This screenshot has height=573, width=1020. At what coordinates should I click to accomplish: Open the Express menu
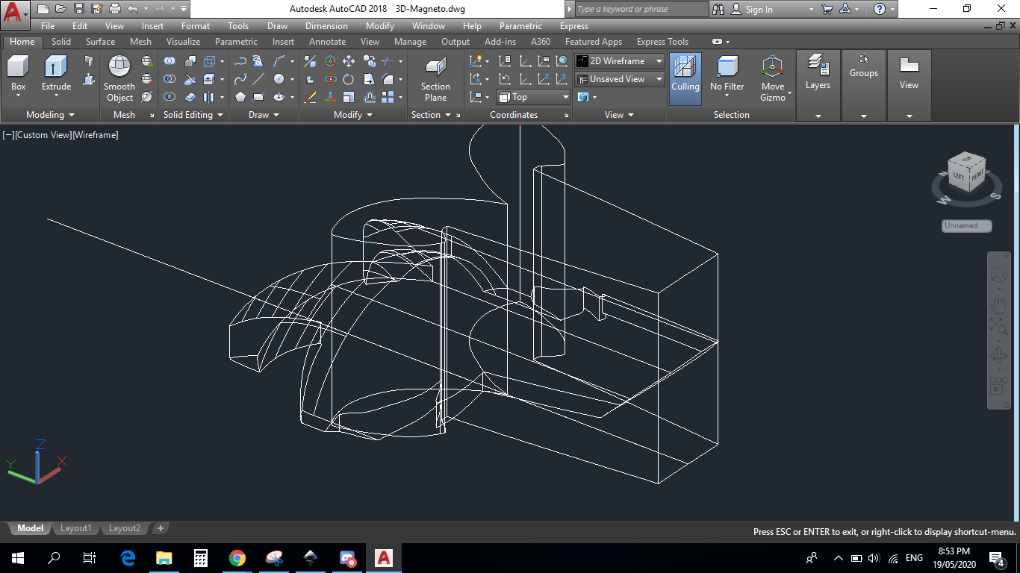pos(574,26)
